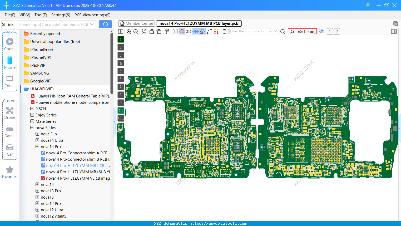Image resolution: width=401 pixels, height=226 pixels.
Task: Open the VIP(V) menu
Action: pos(25,15)
